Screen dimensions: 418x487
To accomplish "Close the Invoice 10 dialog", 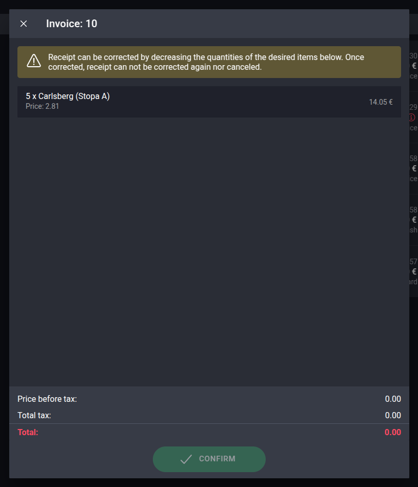I will (24, 24).
